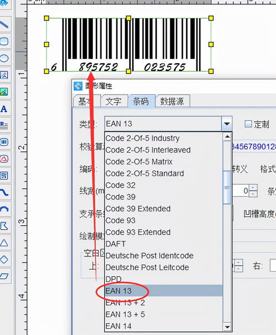Screen dimensions: 276x335
Task: Decrease the value in 0 spinner
Action: pyautogui.click(x=253, y=194)
